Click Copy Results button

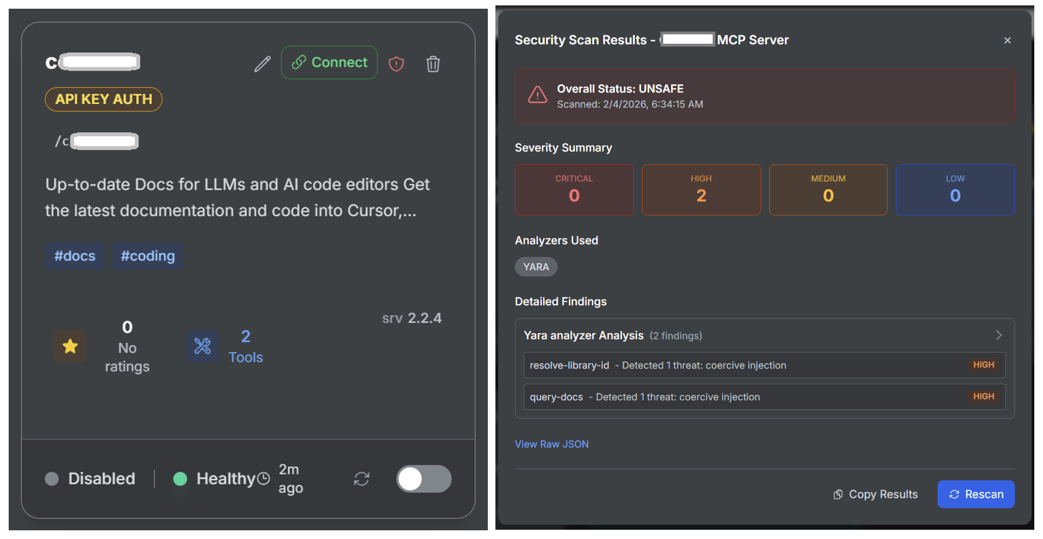pyautogui.click(x=876, y=494)
